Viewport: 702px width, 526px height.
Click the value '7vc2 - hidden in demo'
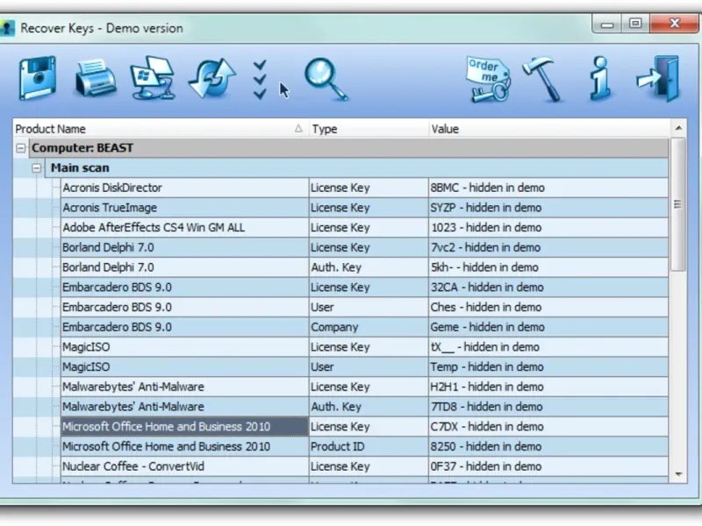pyautogui.click(x=485, y=248)
